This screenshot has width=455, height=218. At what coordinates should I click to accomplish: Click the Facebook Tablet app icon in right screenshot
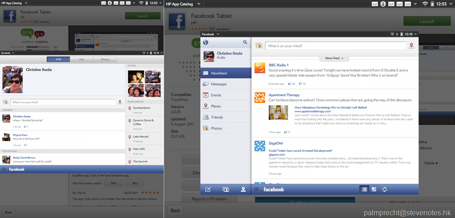pos(177,21)
